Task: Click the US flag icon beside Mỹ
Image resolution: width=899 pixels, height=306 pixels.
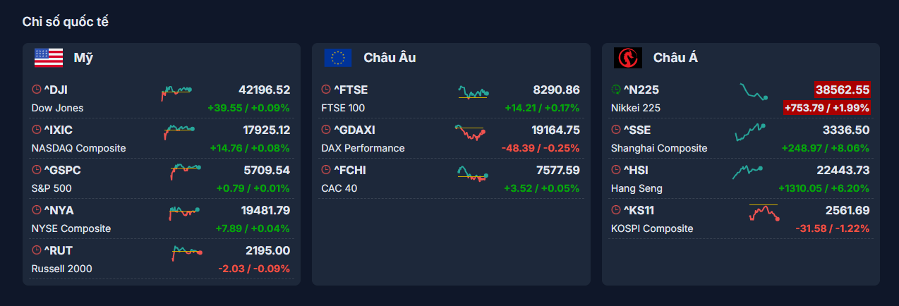Action: (49, 58)
